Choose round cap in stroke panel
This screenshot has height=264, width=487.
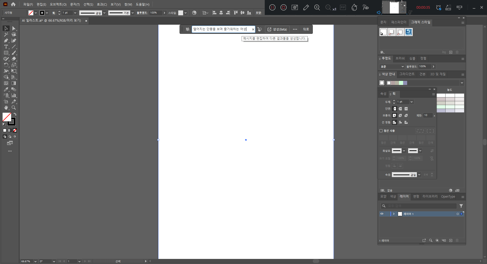tap(400, 109)
